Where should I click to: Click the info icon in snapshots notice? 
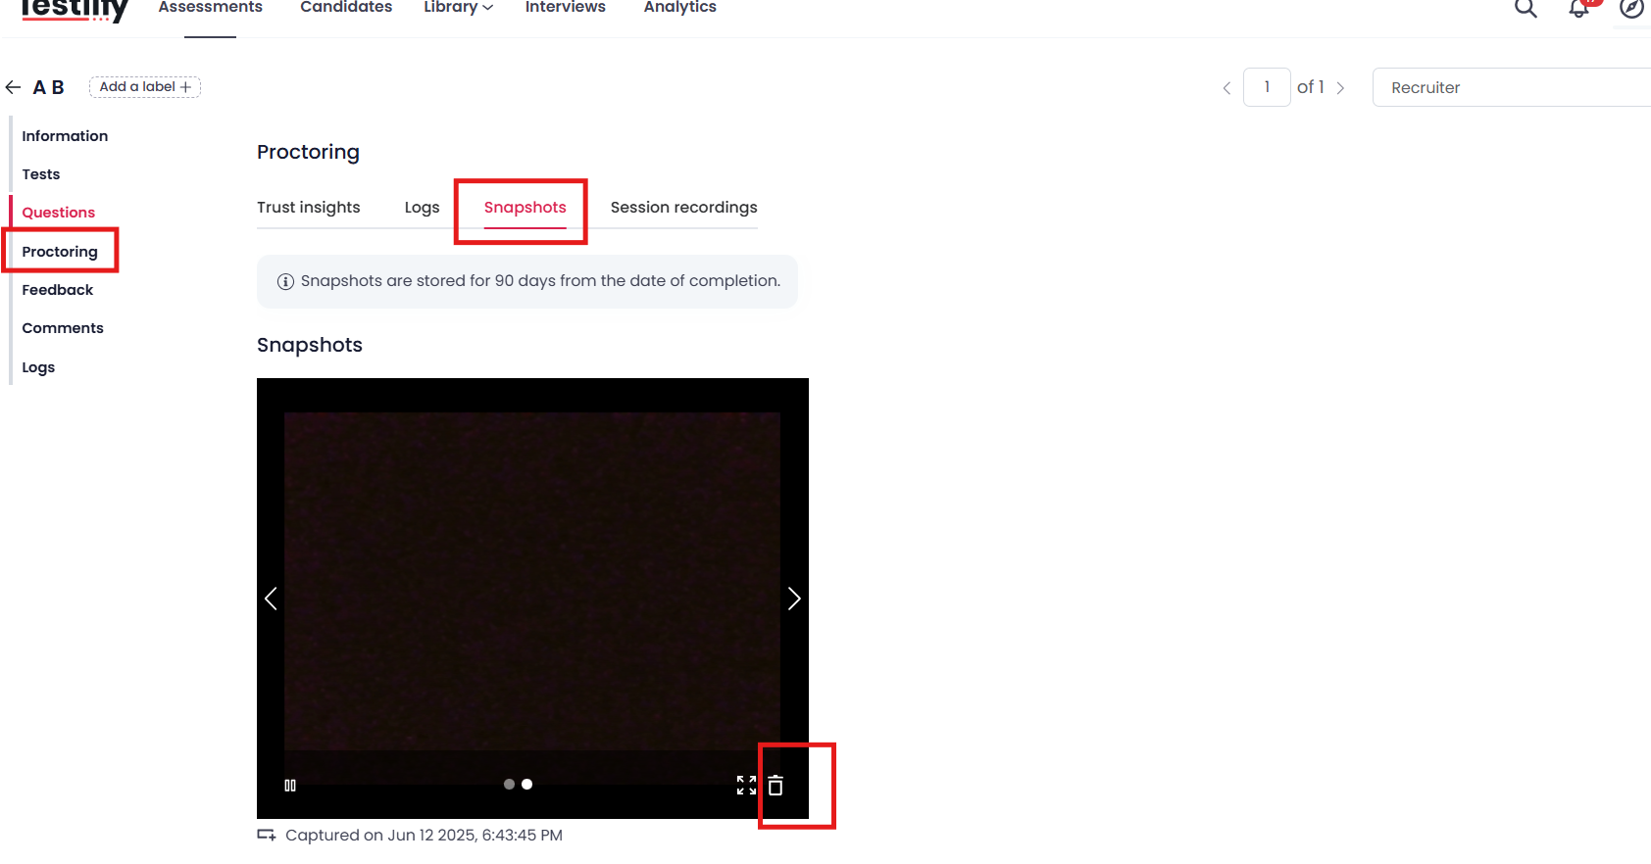(x=285, y=282)
